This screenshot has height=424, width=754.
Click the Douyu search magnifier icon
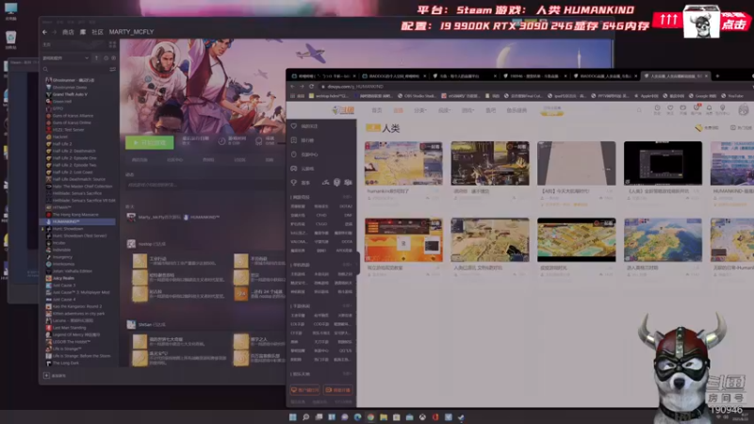[x=639, y=110]
